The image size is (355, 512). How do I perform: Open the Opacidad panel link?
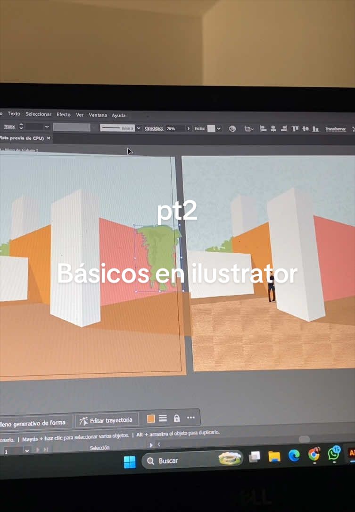point(154,128)
